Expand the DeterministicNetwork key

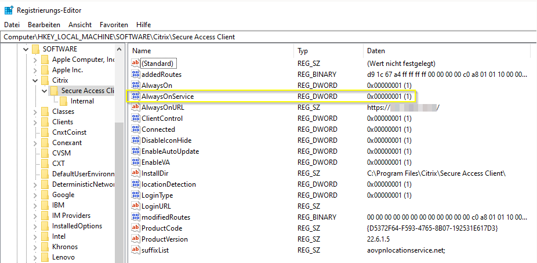tap(35, 184)
